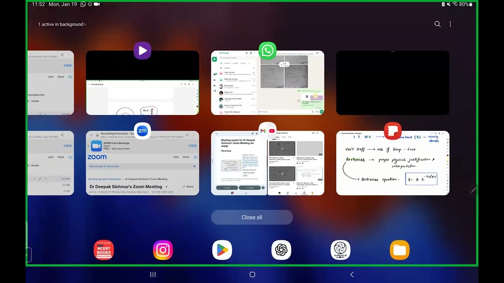
Task: Launch My Files yellow folder app
Action: (x=400, y=250)
